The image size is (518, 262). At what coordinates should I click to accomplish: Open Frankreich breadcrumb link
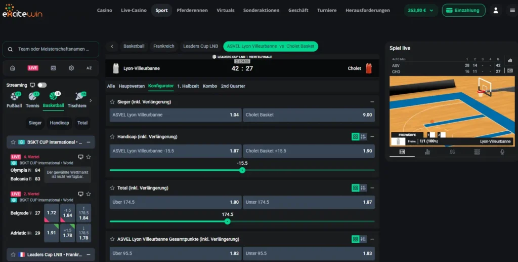(164, 46)
